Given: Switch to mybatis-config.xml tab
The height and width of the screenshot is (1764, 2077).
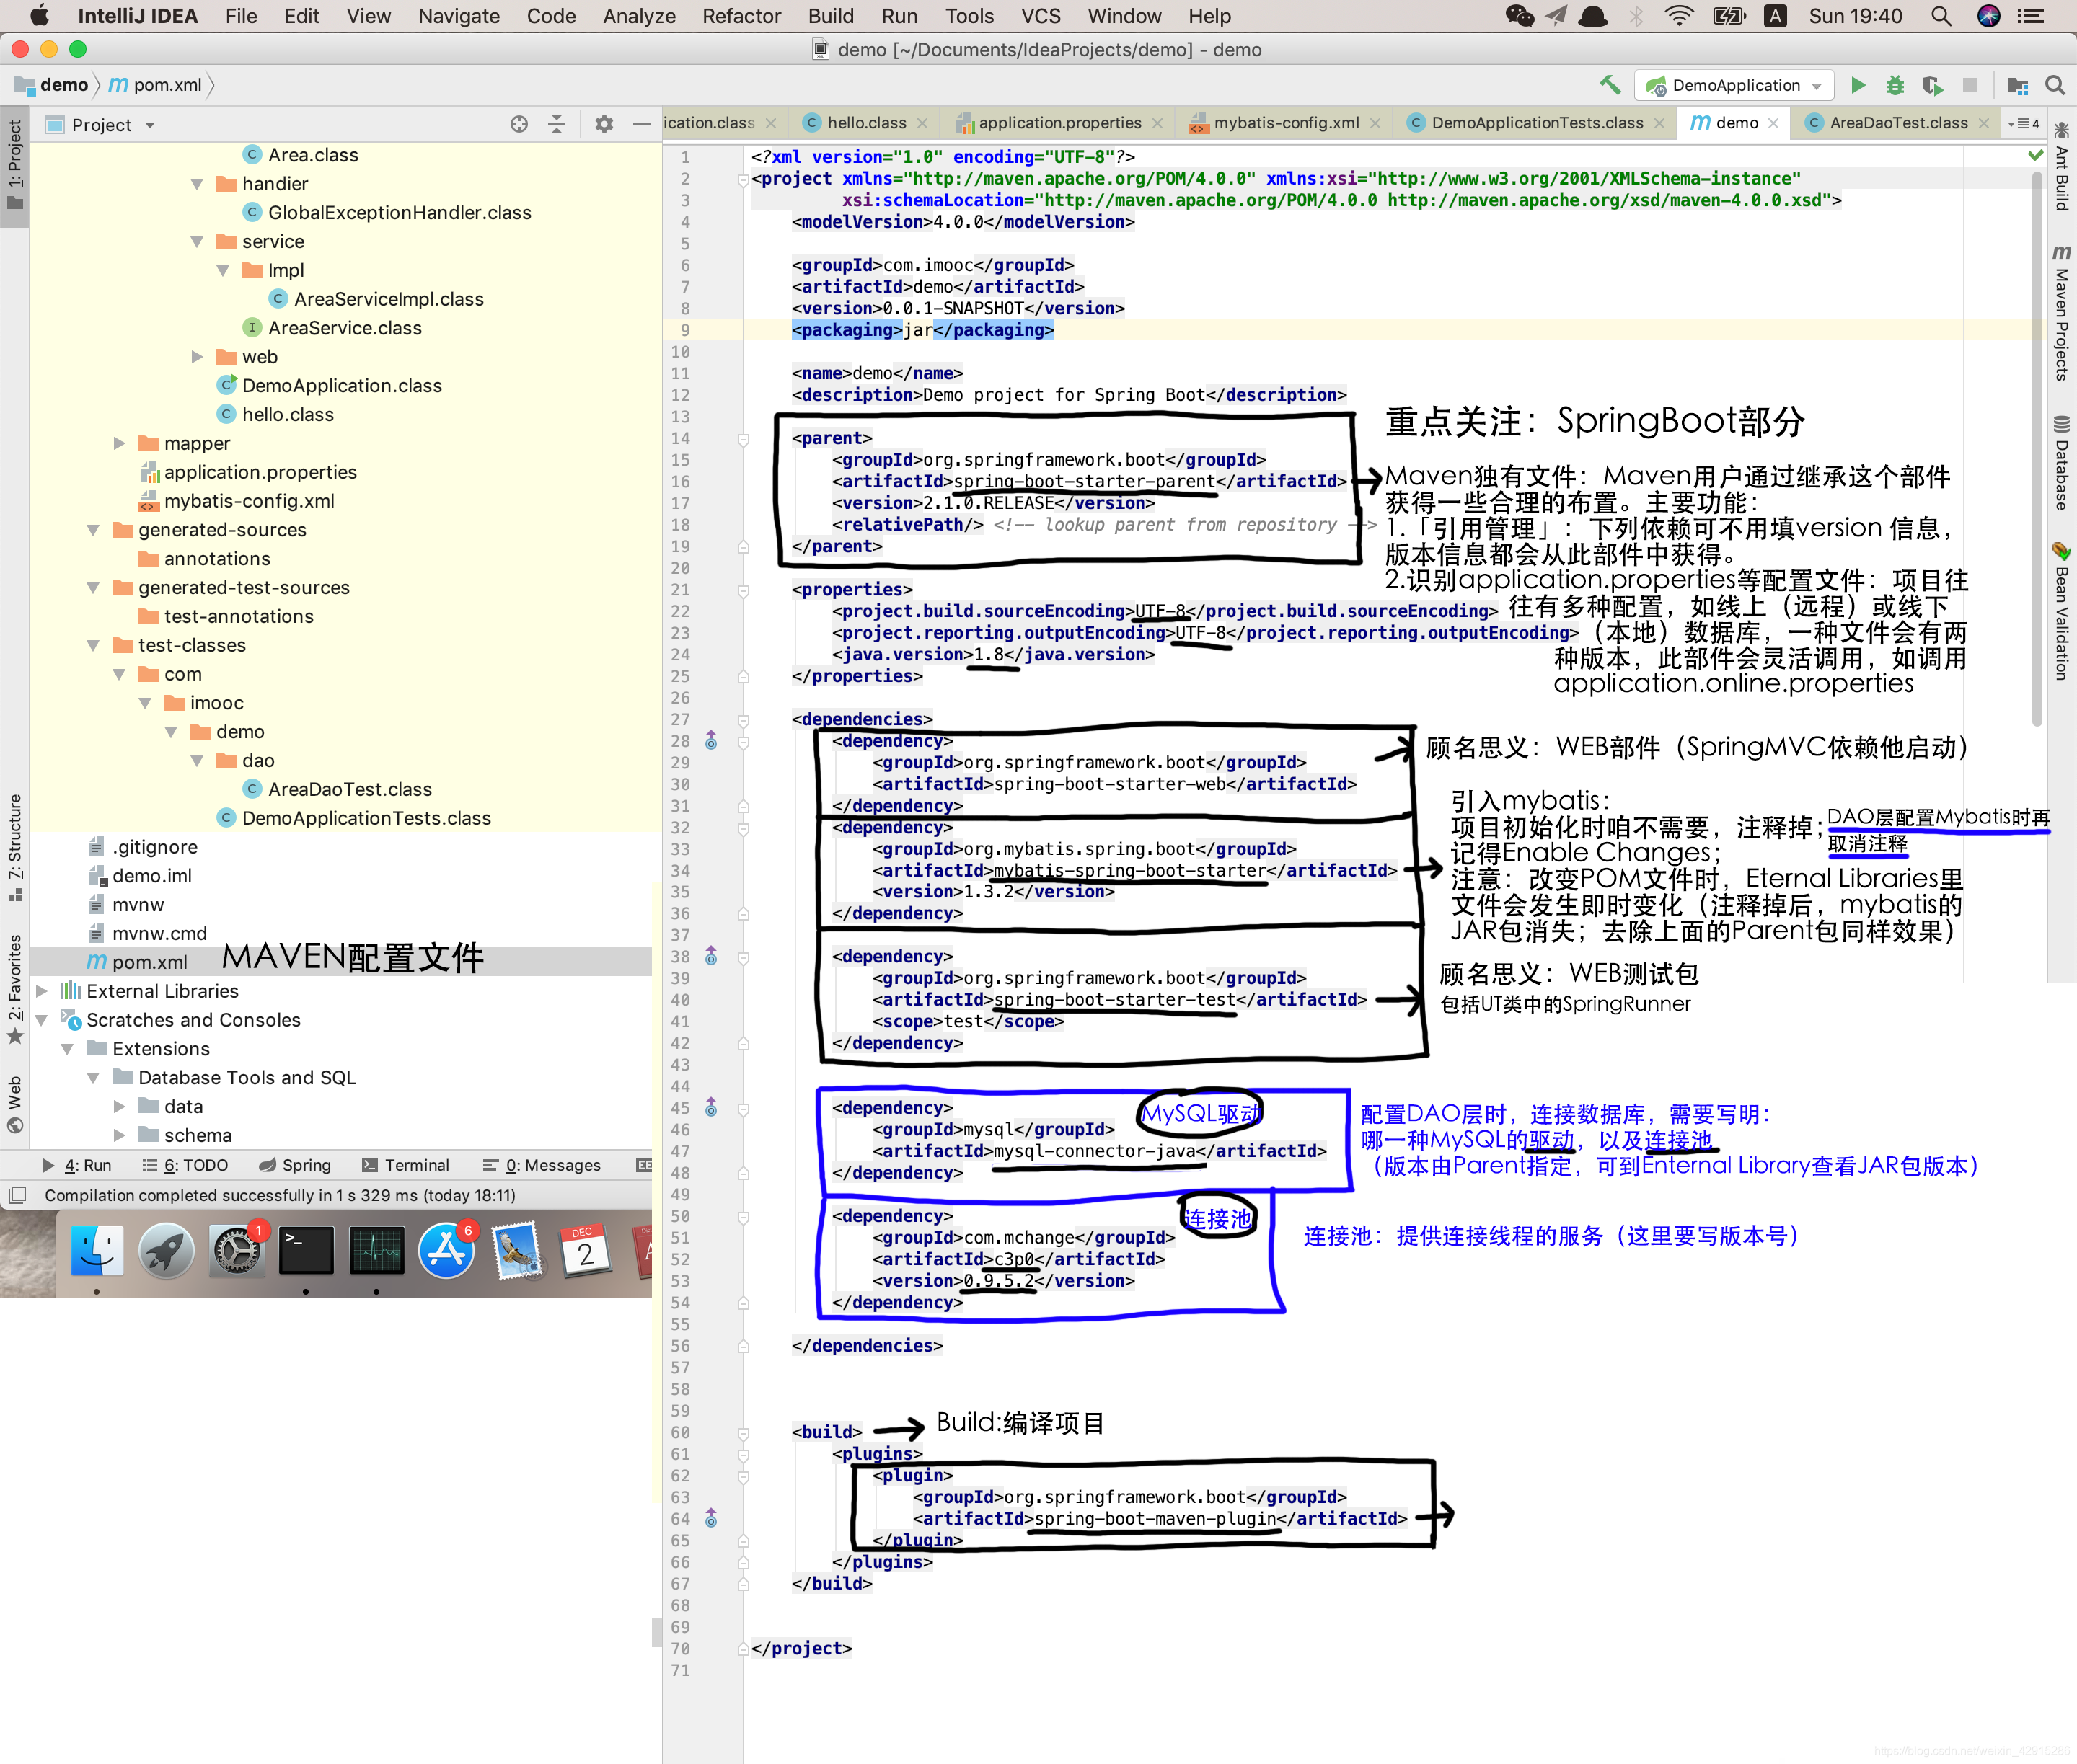Looking at the screenshot, I should (x=1287, y=123).
